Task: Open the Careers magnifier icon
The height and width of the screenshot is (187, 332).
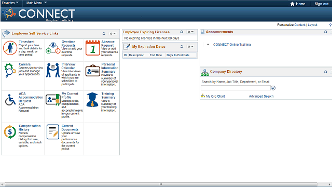Action: click(x=10, y=70)
